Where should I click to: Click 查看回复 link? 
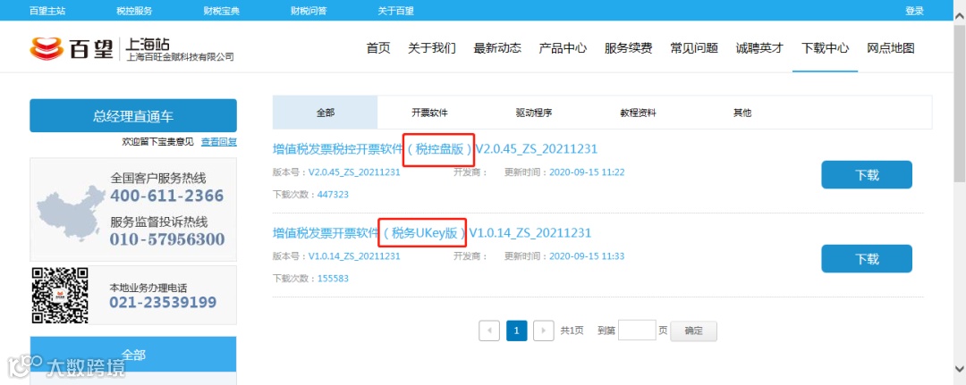coord(219,142)
